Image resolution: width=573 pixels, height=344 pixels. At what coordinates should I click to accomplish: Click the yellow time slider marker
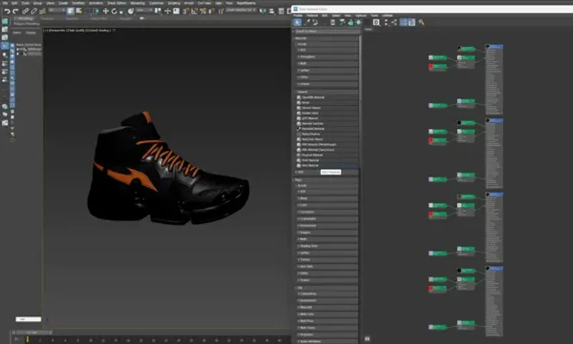point(27,339)
